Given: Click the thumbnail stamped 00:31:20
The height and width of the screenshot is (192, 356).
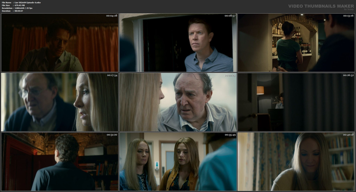Looking at the screenshot, I should pos(60,162).
